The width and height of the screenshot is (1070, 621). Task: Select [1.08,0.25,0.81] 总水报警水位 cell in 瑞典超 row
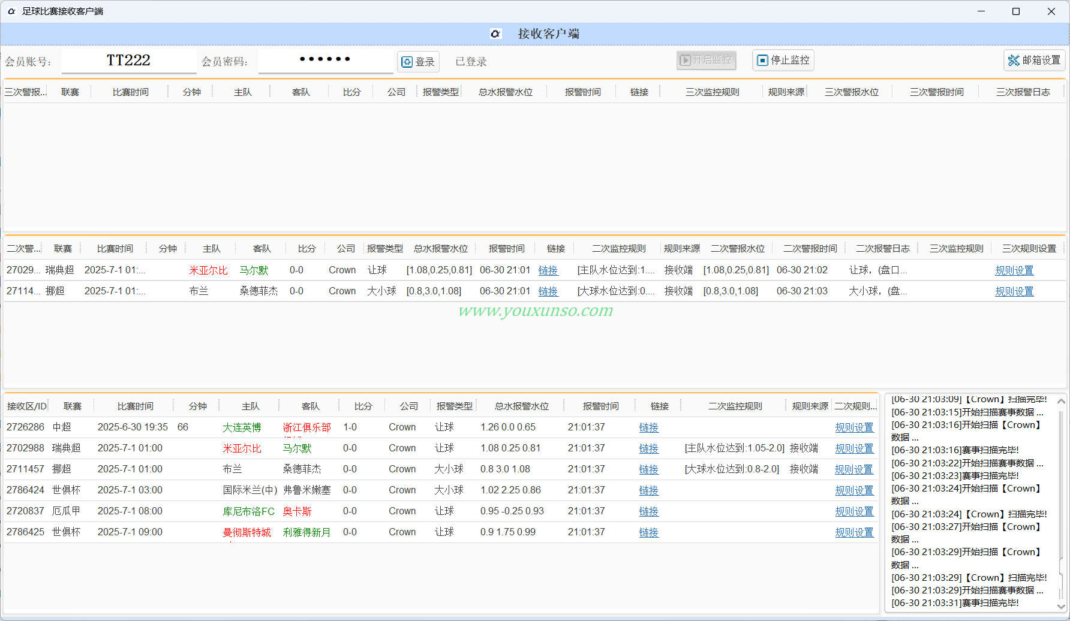pyautogui.click(x=439, y=270)
